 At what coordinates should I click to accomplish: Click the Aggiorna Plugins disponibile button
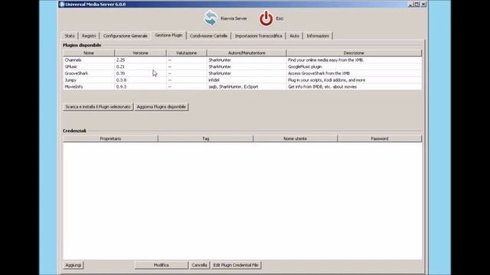point(162,107)
